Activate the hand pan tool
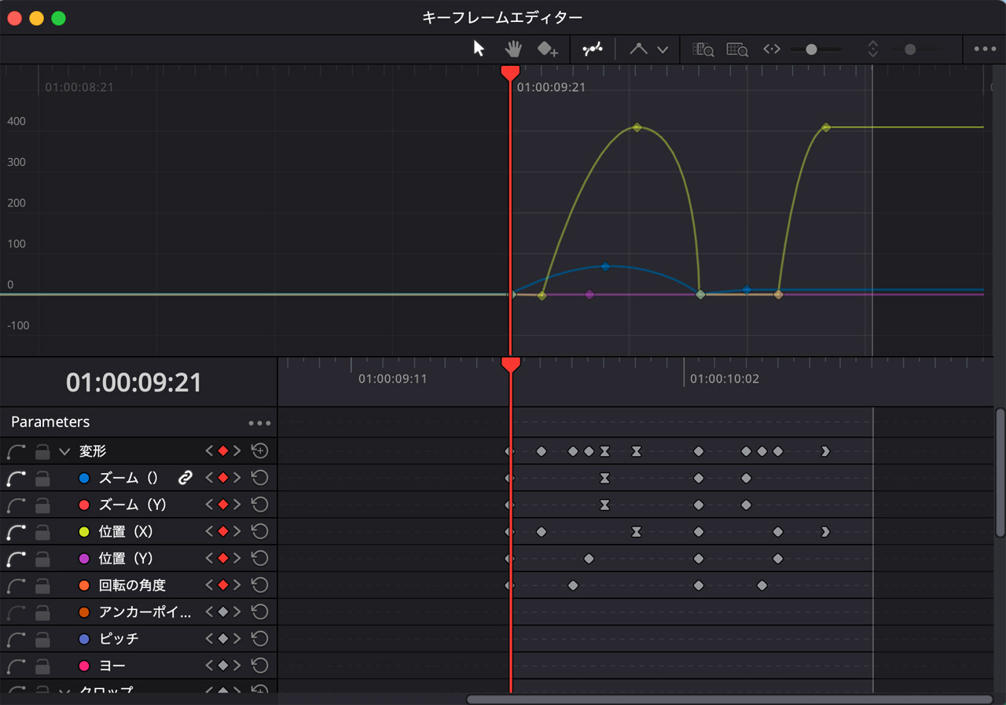 click(x=513, y=49)
